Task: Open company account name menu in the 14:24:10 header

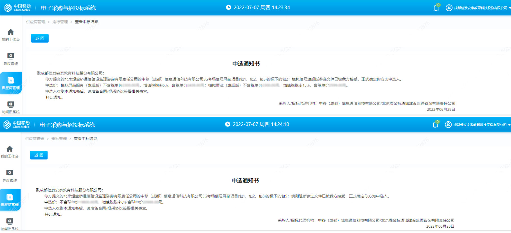Action: click(x=480, y=125)
